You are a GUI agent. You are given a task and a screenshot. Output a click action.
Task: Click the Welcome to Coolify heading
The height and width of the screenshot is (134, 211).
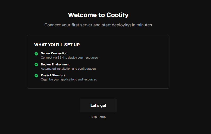[98, 15]
